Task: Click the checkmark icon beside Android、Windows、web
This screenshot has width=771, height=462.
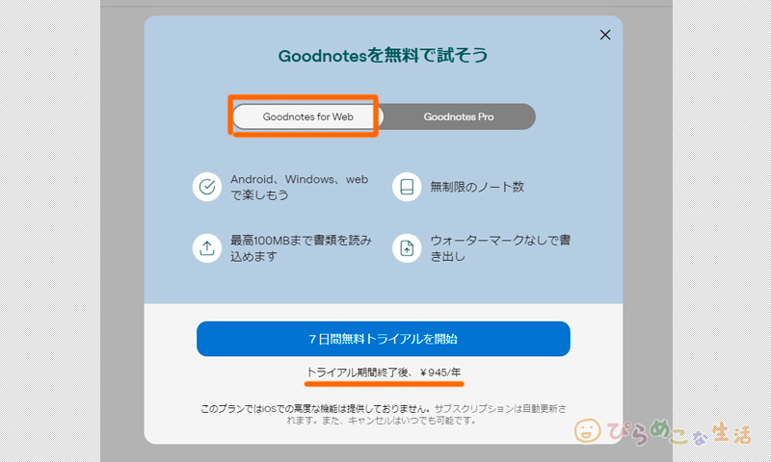Action: [207, 187]
